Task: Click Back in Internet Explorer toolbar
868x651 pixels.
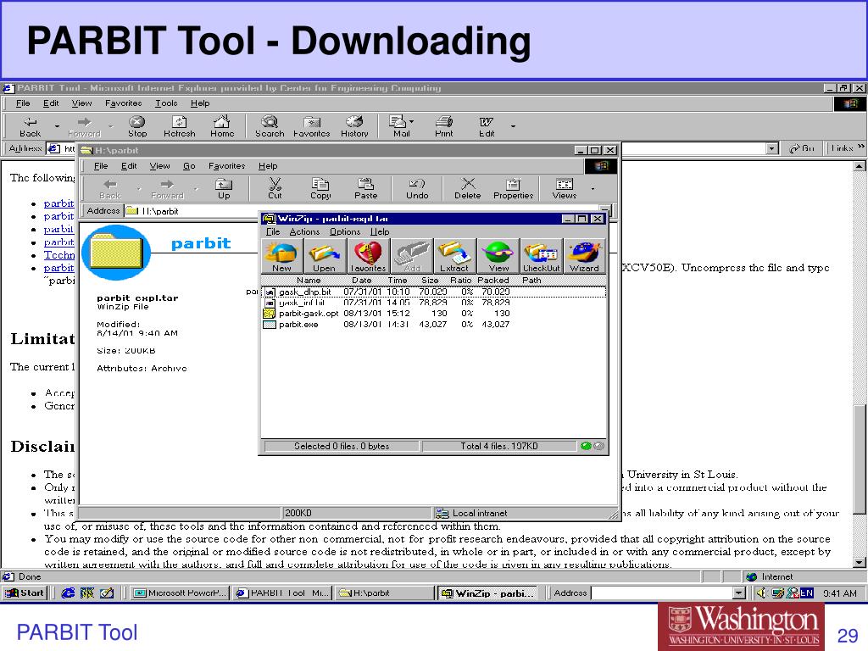Action: 30,127
